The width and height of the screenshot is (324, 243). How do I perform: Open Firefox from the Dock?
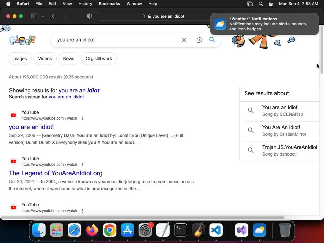click(92, 230)
